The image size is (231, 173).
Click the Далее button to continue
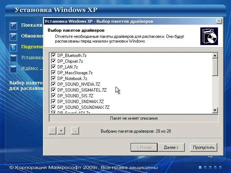[171, 147]
